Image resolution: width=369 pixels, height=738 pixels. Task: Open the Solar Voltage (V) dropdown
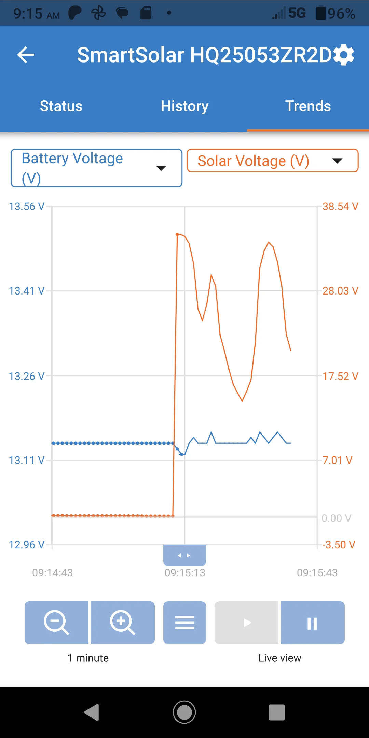pyautogui.click(x=273, y=161)
